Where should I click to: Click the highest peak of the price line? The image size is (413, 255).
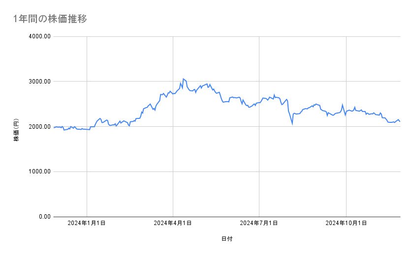click(x=183, y=79)
